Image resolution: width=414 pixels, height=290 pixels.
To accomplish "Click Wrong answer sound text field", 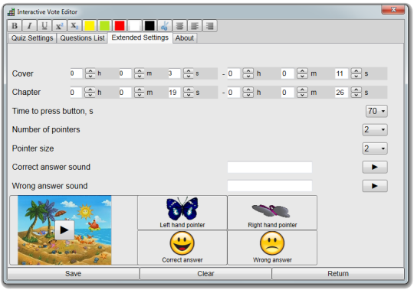I will point(270,186).
